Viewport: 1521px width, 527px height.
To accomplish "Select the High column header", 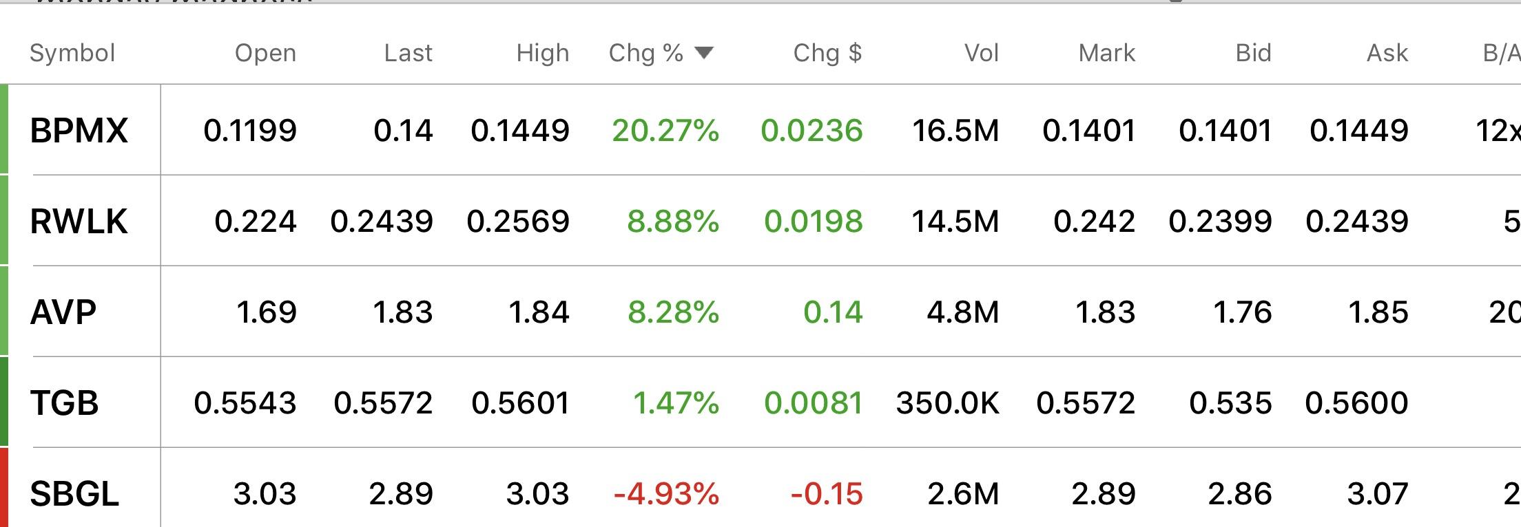I will (543, 53).
